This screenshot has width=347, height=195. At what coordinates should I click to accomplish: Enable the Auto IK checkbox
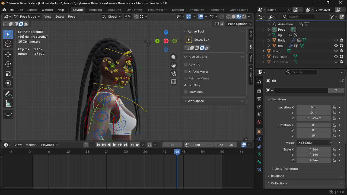(186, 65)
